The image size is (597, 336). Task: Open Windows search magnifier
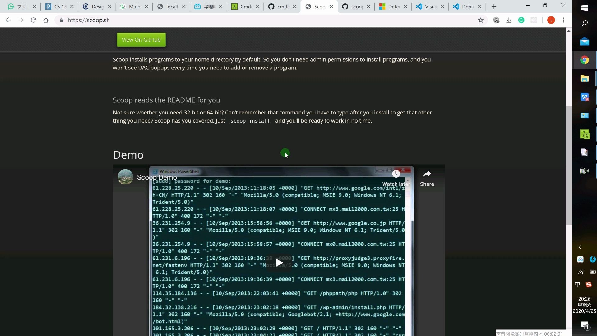point(585,23)
